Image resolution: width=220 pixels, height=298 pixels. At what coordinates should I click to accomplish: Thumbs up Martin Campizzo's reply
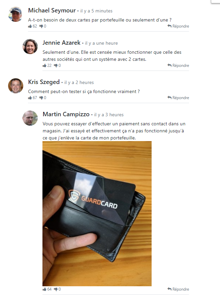tap(44, 289)
